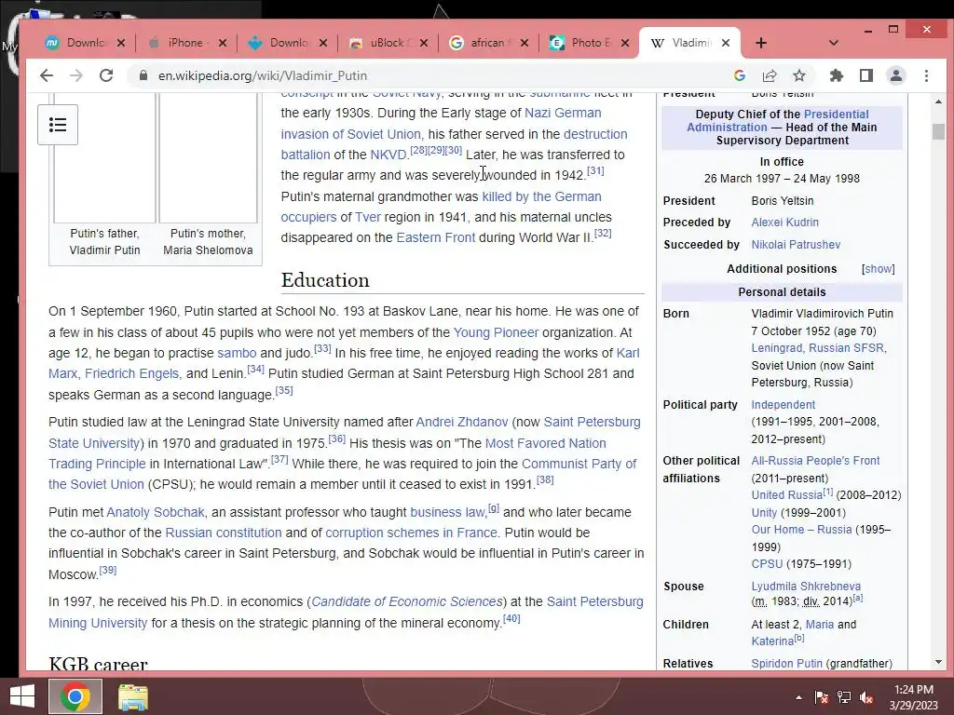This screenshot has height=715, width=954.
Task: Click the page scrollbar thumb
Action: [x=938, y=131]
